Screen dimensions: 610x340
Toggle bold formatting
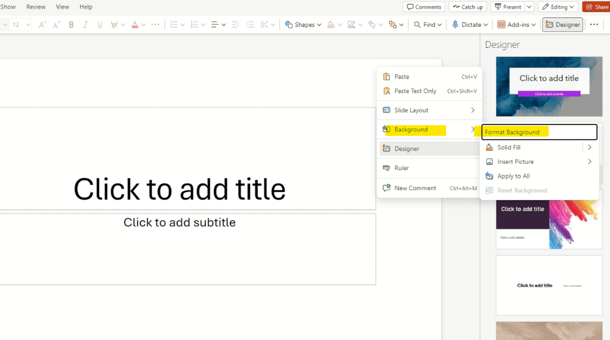71,24
